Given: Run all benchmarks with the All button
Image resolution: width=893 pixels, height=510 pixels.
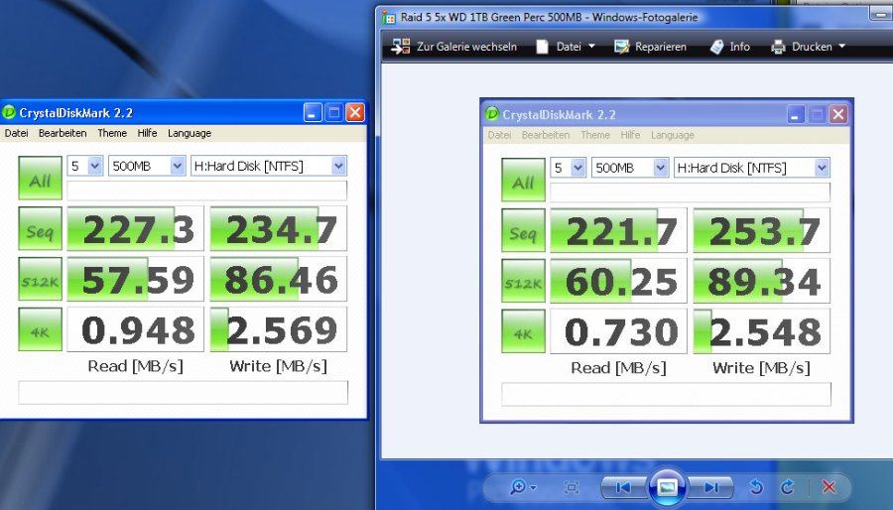Looking at the screenshot, I should pyautogui.click(x=40, y=179).
